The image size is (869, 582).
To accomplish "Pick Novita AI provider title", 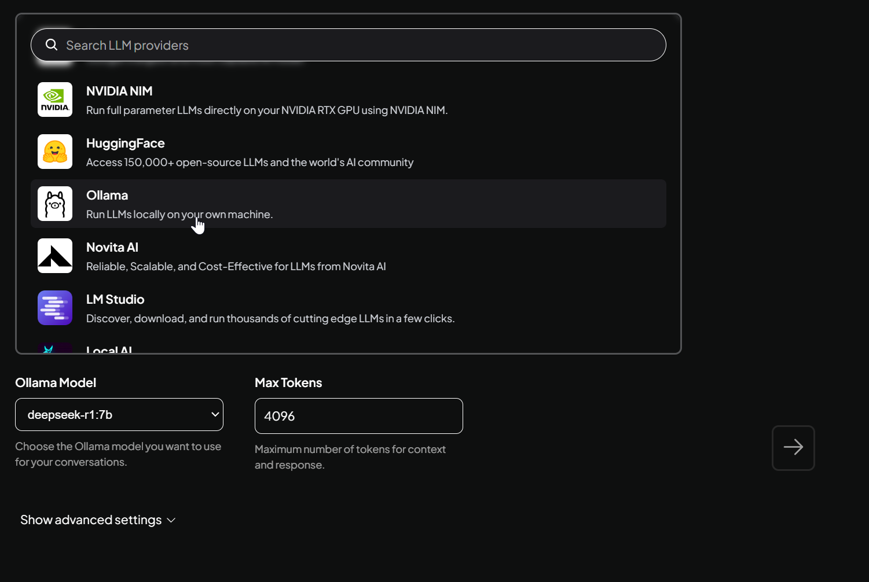I will tap(112, 248).
